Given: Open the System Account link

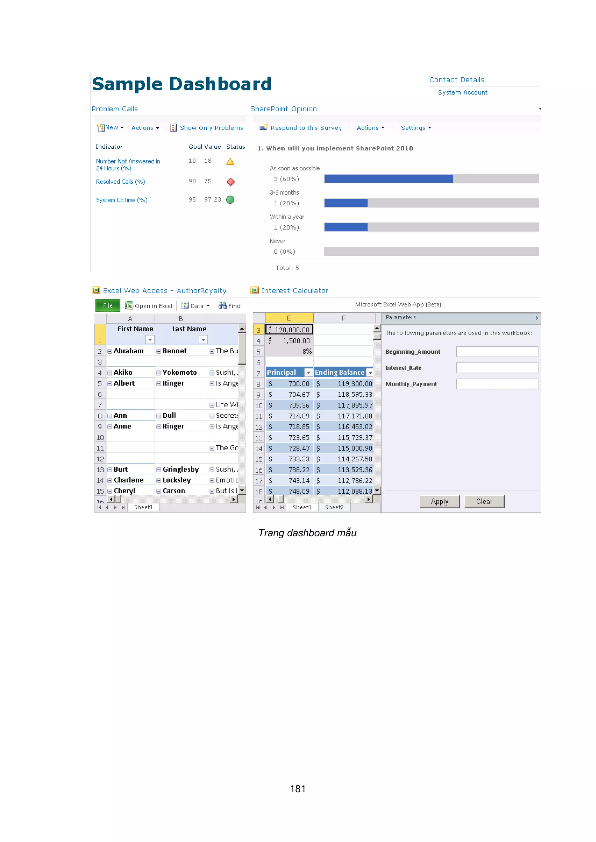Looking at the screenshot, I should click(x=462, y=92).
